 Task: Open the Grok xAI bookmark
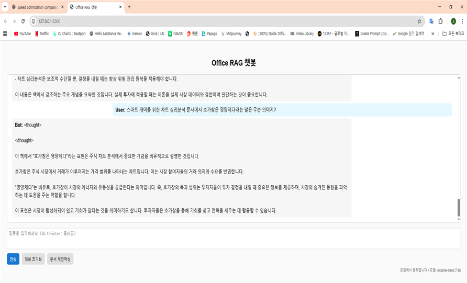click(155, 33)
